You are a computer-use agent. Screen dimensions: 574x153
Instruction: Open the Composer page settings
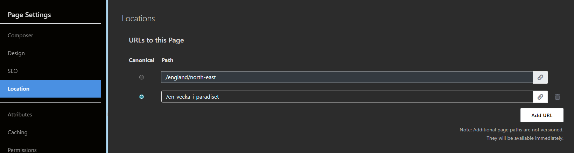20,36
